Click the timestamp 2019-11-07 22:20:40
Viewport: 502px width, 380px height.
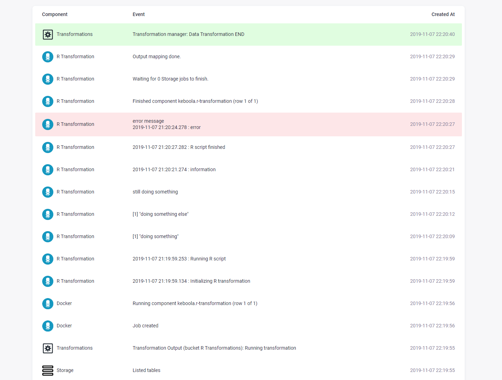[x=432, y=34]
